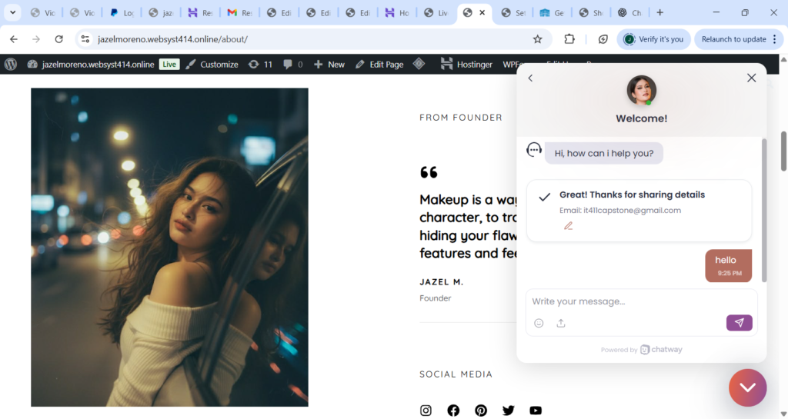The image size is (788, 419).
Task: Bookmark this page with the star icon
Action: pyautogui.click(x=537, y=39)
